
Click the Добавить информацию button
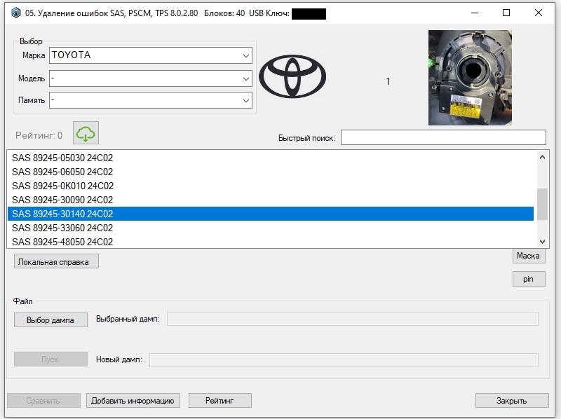coord(133,401)
